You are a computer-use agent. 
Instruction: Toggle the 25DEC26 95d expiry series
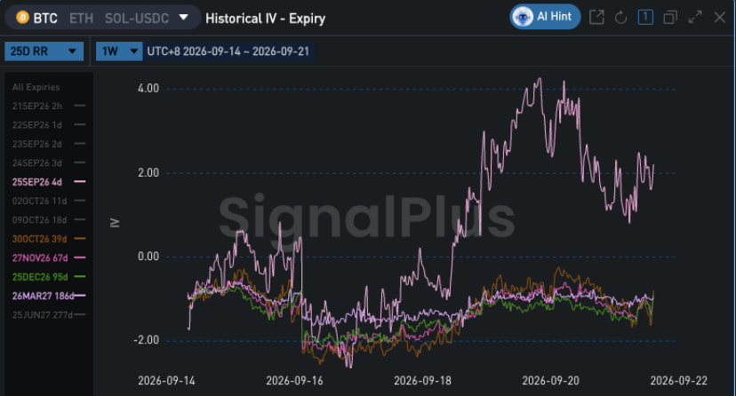click(49, 277)
